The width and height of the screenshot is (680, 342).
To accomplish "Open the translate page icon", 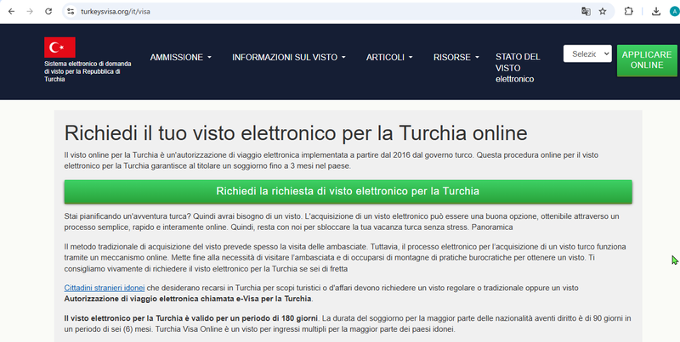I will click(585, 12).
